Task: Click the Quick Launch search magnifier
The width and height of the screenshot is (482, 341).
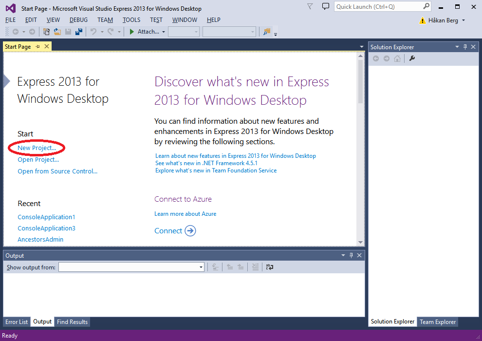Action: point(426,6)
